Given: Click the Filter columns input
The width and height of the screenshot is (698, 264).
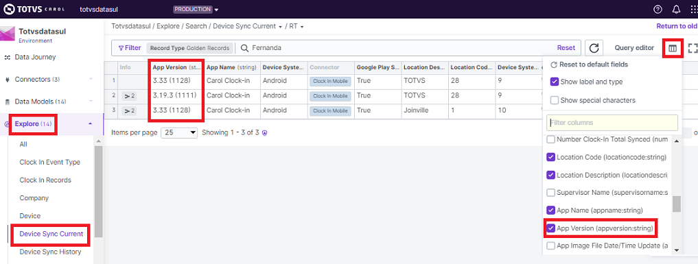Looking at the screenshot, I should [612, 123].
